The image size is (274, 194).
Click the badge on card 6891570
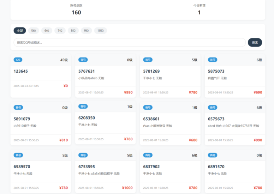click(x=213, y=155)
